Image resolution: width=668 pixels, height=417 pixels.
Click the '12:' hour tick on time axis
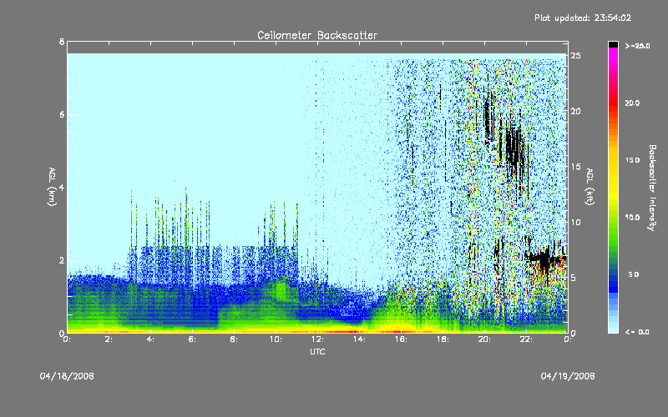coord(317,339)
